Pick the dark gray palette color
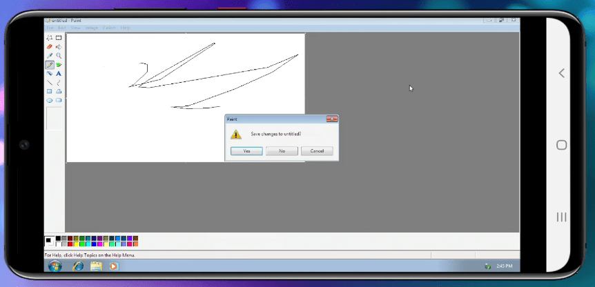Viewport: 595px width, 287px height. [64, 239]
